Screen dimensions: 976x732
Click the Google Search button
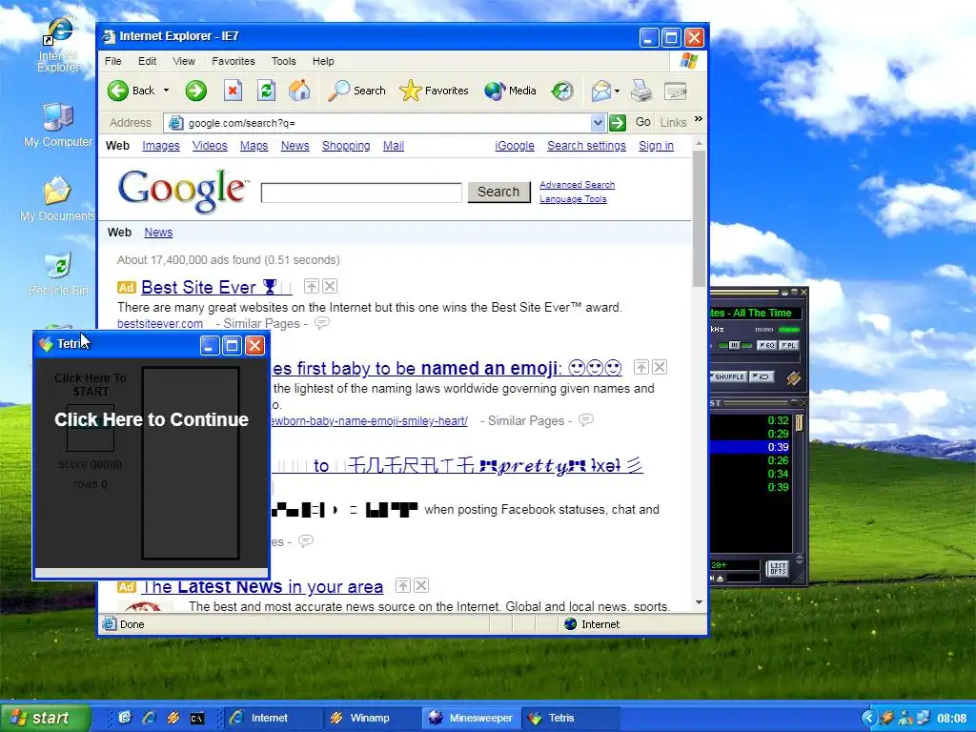click(498, 192)
